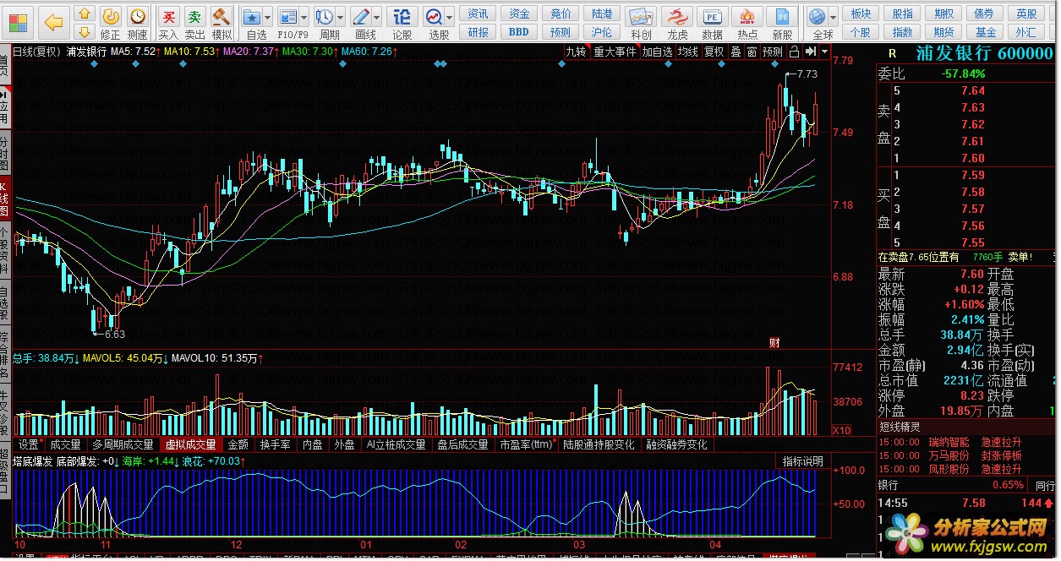This screenshot has width=1061, height=561.
Task: Go back with the orange left arrow
Action: pos(54,21)
